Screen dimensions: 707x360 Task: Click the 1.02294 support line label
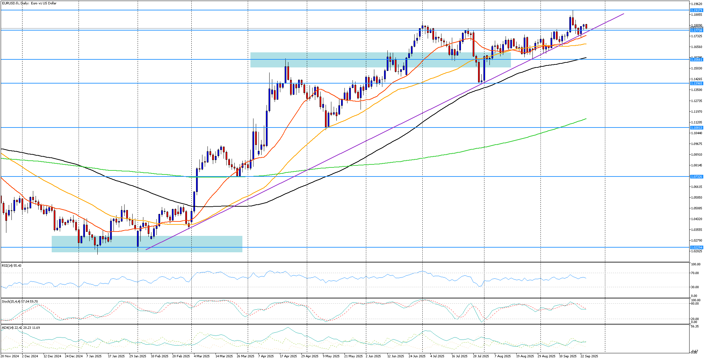click(696, 247)
